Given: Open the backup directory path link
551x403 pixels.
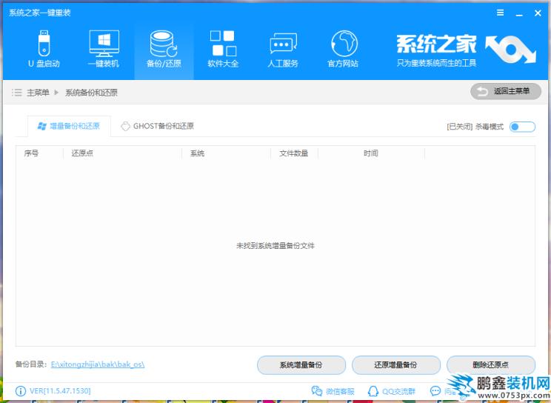Looking at the screenshot, I should click(98, 364).
